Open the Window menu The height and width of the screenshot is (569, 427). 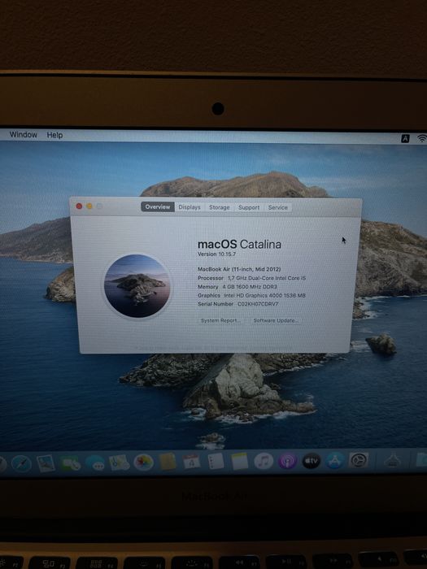tap(24, 135)
